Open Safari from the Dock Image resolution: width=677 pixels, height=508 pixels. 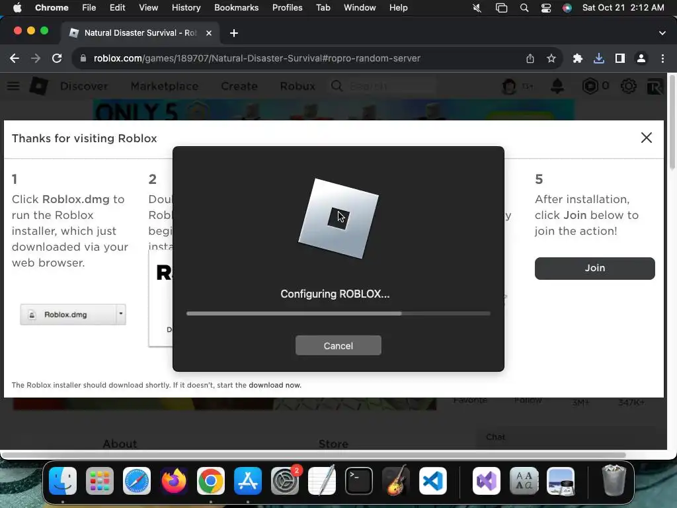point(137,481)
